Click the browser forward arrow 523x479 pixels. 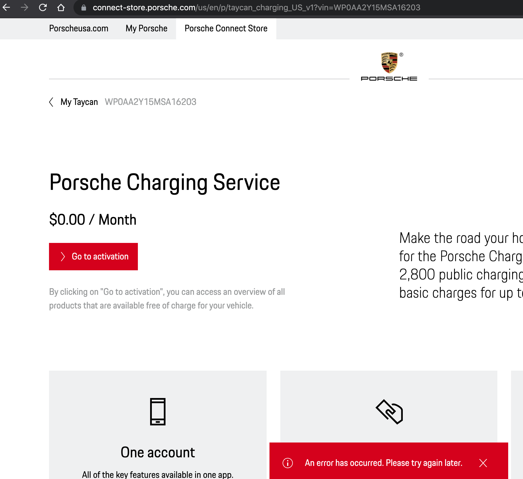[24, 7]
